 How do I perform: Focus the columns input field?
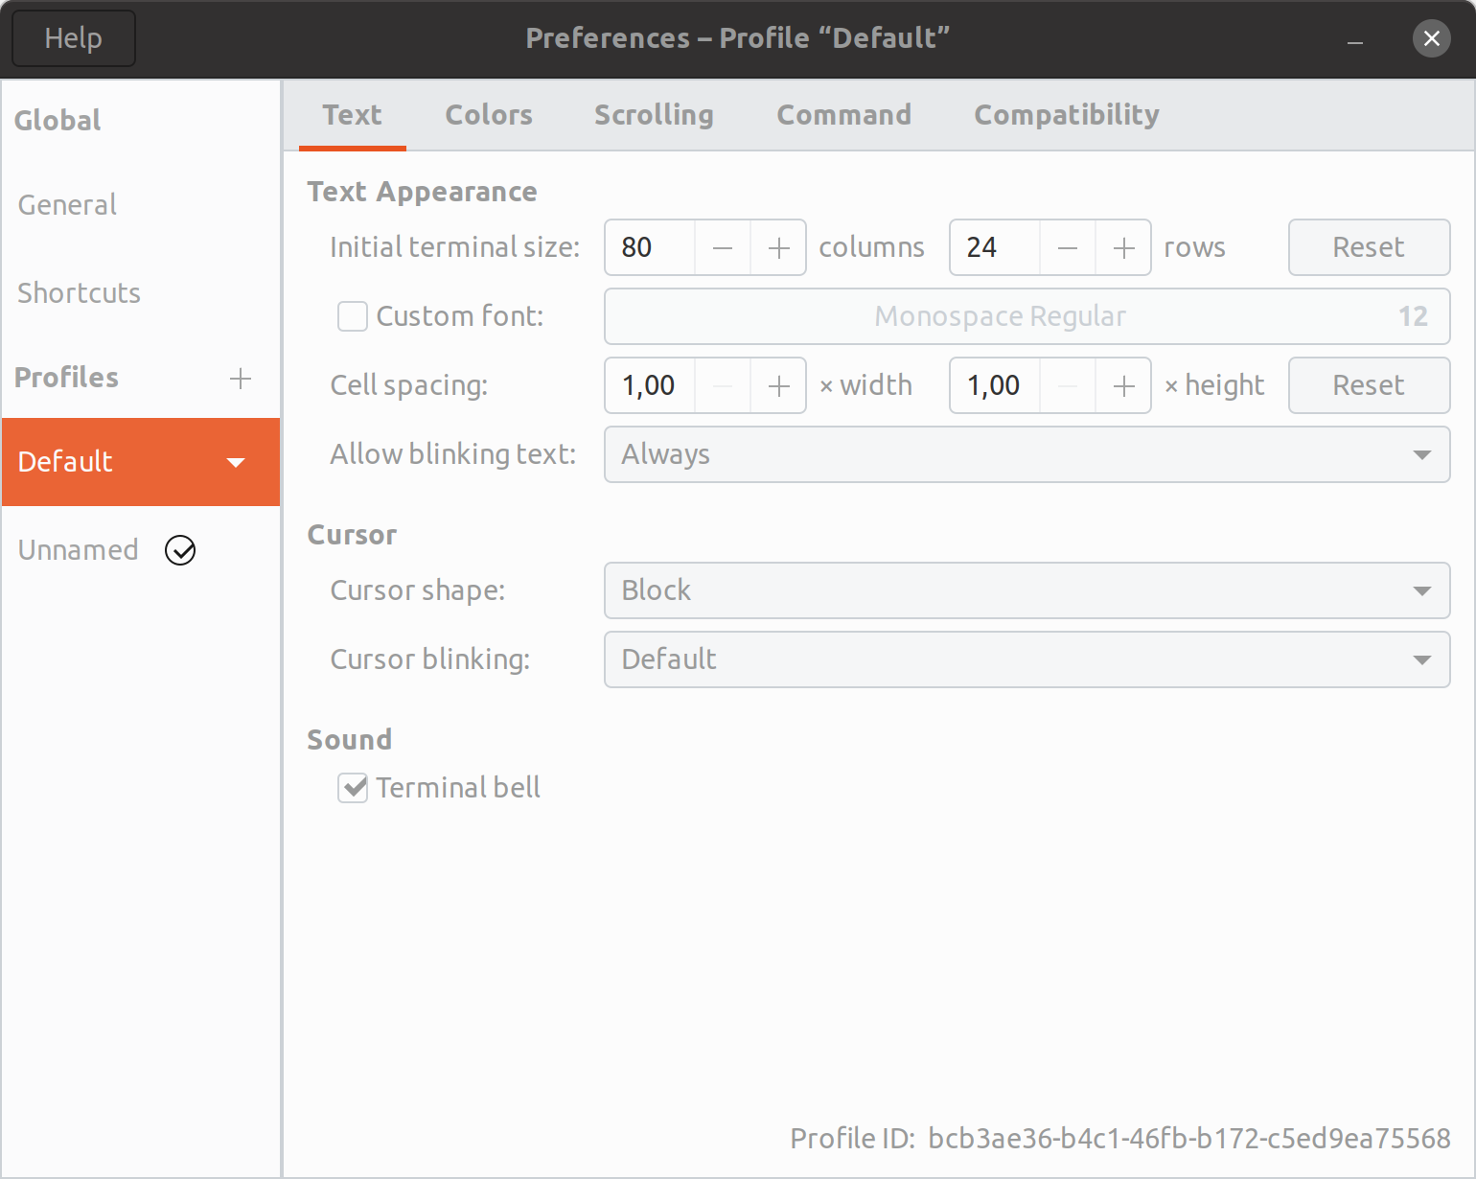pos(650,247)
